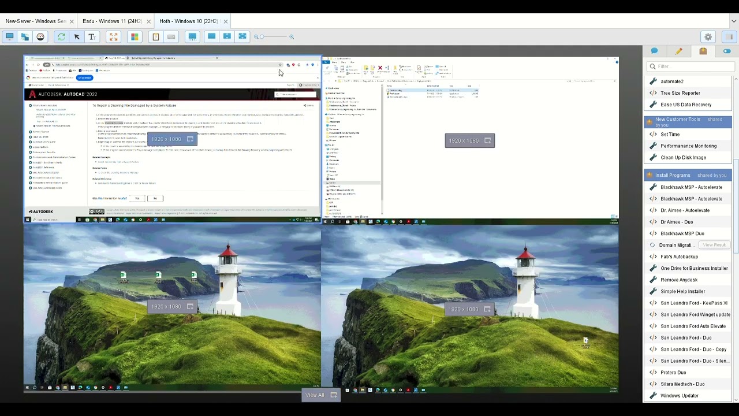Collapse the Install Programs group header

[x=688, y=175]
